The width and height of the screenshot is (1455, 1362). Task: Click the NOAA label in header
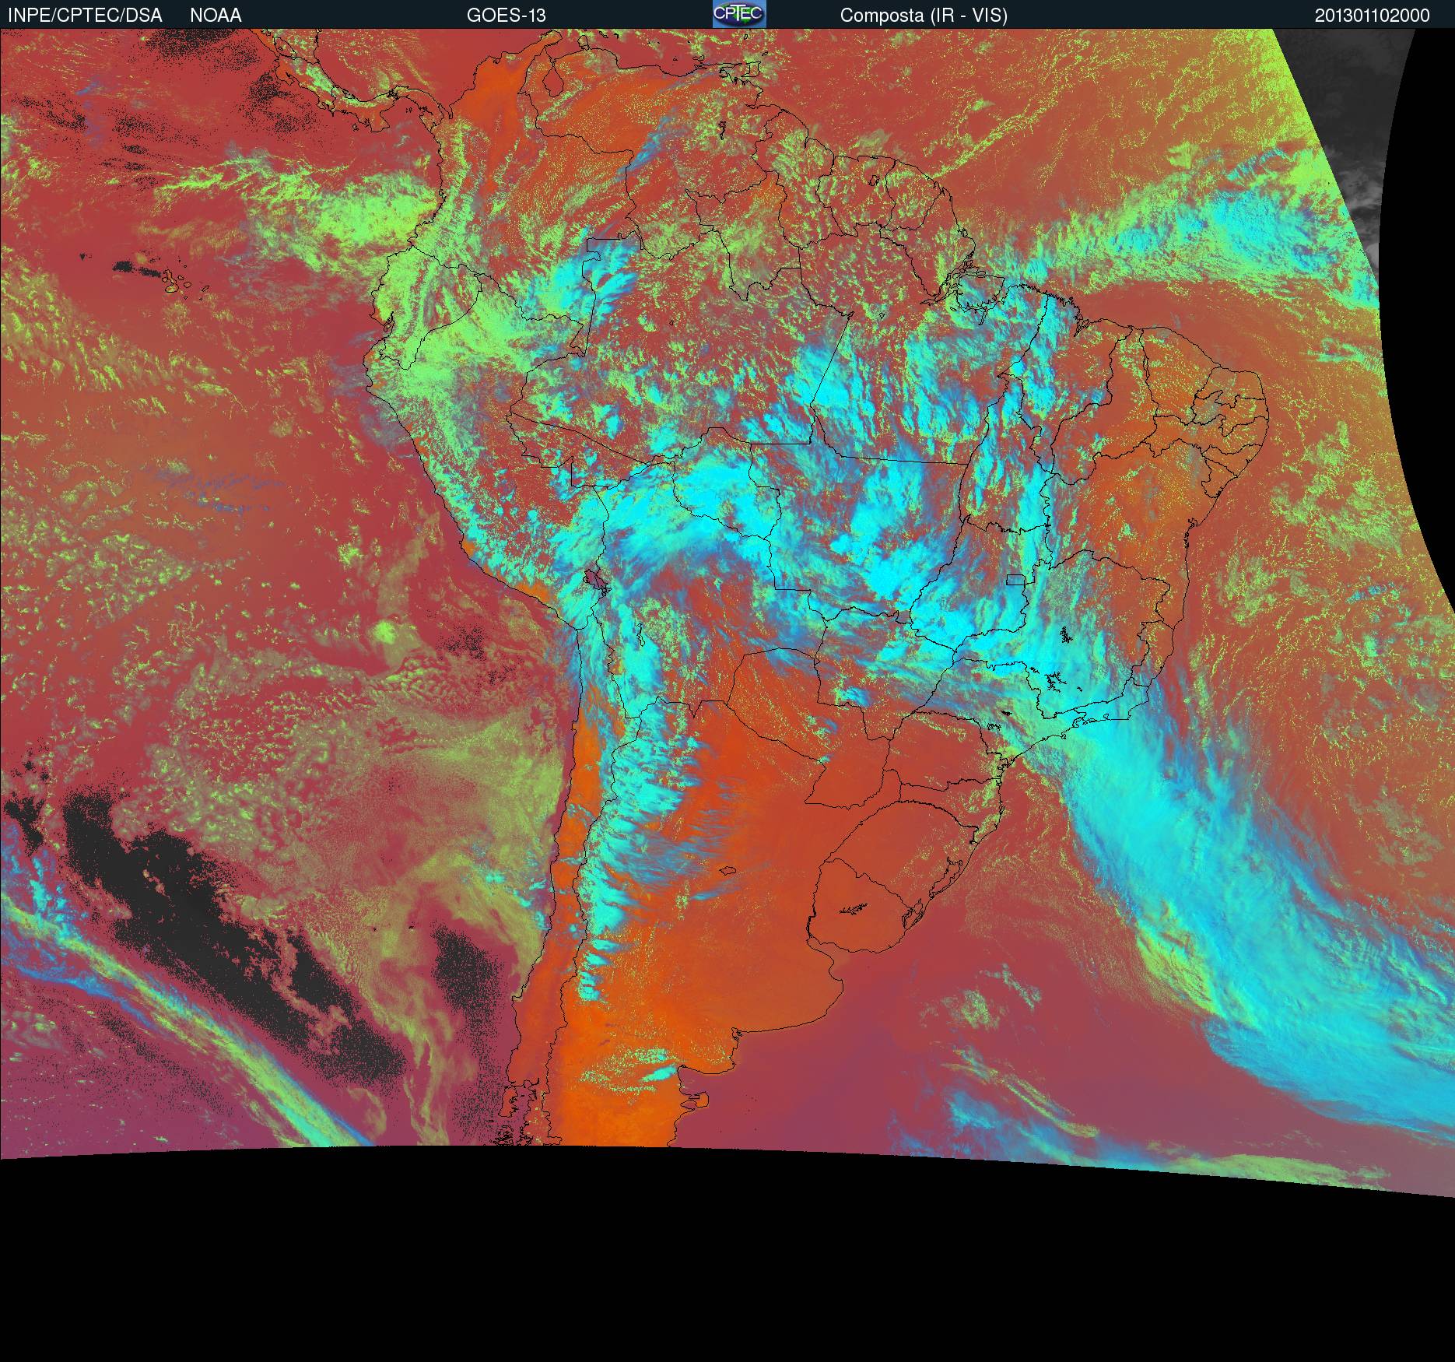216,16
